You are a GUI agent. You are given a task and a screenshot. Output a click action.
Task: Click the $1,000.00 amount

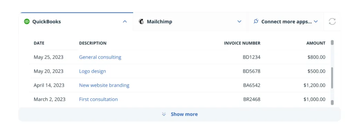(x=314, y=99)
